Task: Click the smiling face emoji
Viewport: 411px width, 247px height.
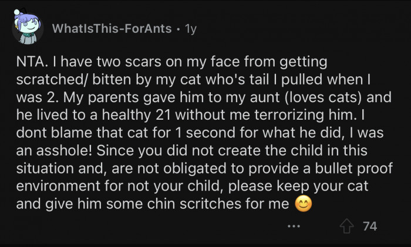Action: [301, 204]
